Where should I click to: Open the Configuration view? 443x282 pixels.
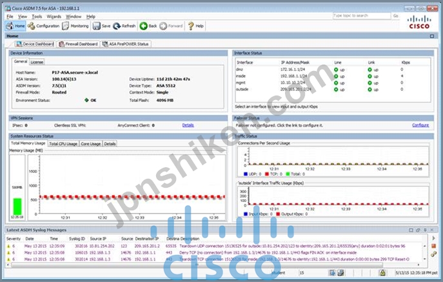[43, 26]
